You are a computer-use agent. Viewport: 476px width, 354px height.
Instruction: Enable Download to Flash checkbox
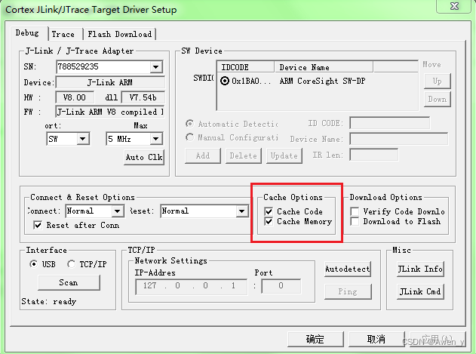(x=355, y=221)
